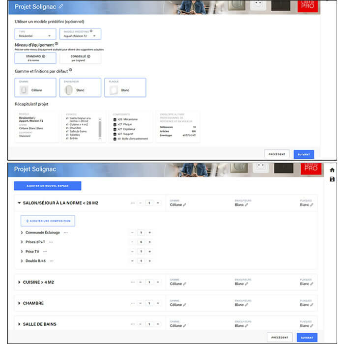Click the spaces list scrollbar in summary
Image resolution: width=344 pixels, height=344 pixels.
point(100,129)
